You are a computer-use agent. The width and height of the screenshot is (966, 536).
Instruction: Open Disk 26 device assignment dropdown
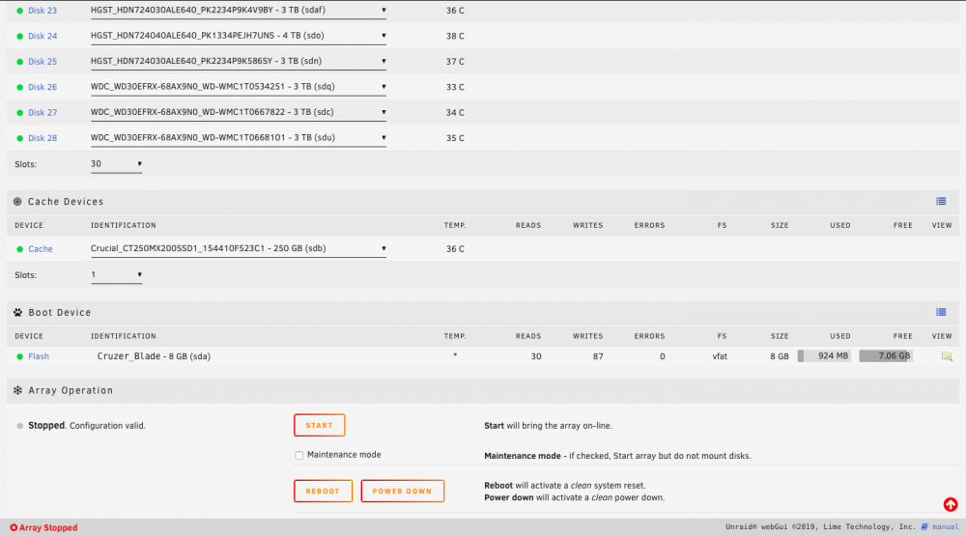[239, 87]
